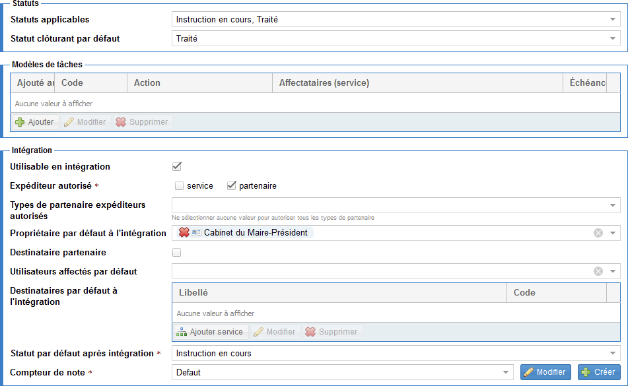Clear the Propriétaire par défaut field
This screenshot has width=628, height=386.
coord(598,233)
